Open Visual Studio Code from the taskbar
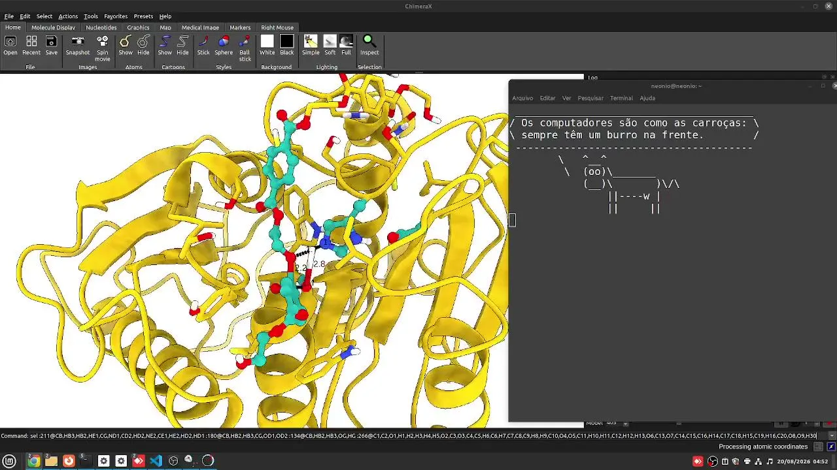 click(156, 461)
